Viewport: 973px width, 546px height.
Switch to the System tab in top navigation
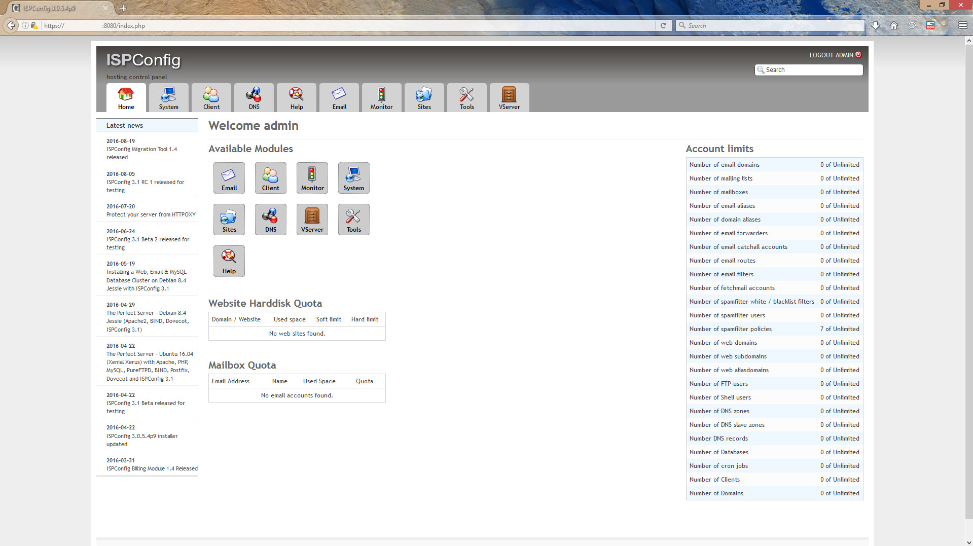168,98
